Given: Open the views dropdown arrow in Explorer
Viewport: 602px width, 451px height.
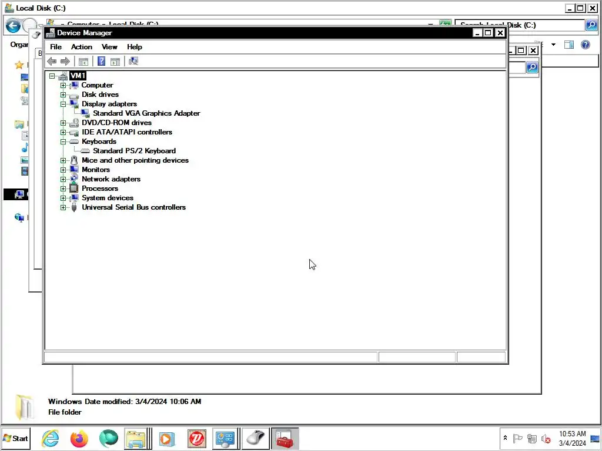Looking at the screenshot, I should pos(553,45).
